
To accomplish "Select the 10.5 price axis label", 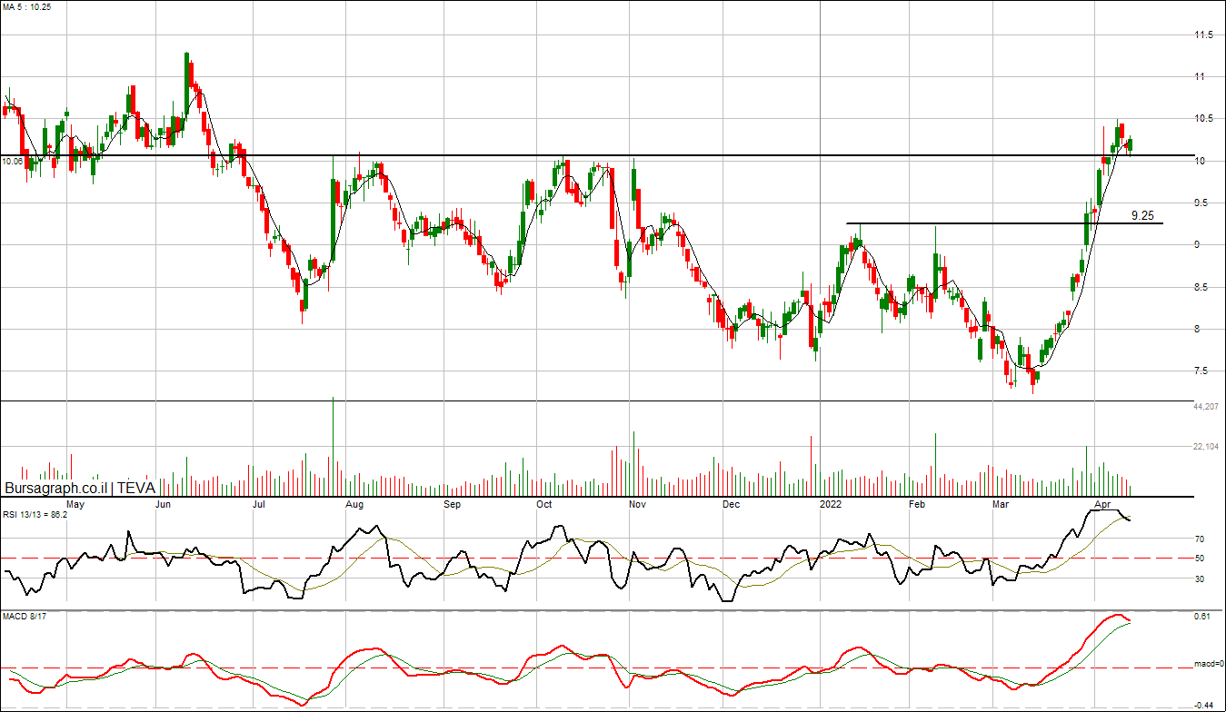I will (x=1204, y=119).
